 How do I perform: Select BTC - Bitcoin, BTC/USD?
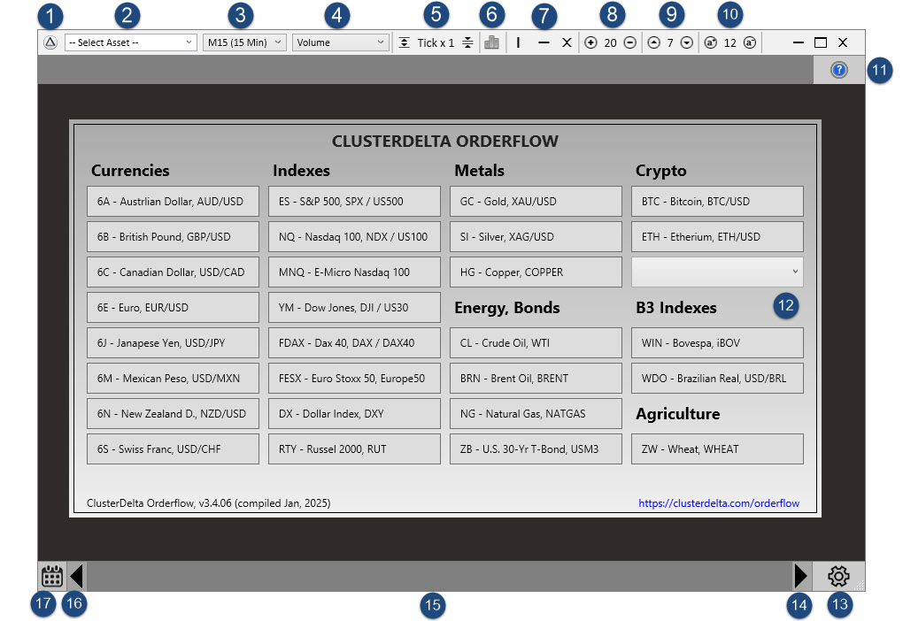[717, 202]
